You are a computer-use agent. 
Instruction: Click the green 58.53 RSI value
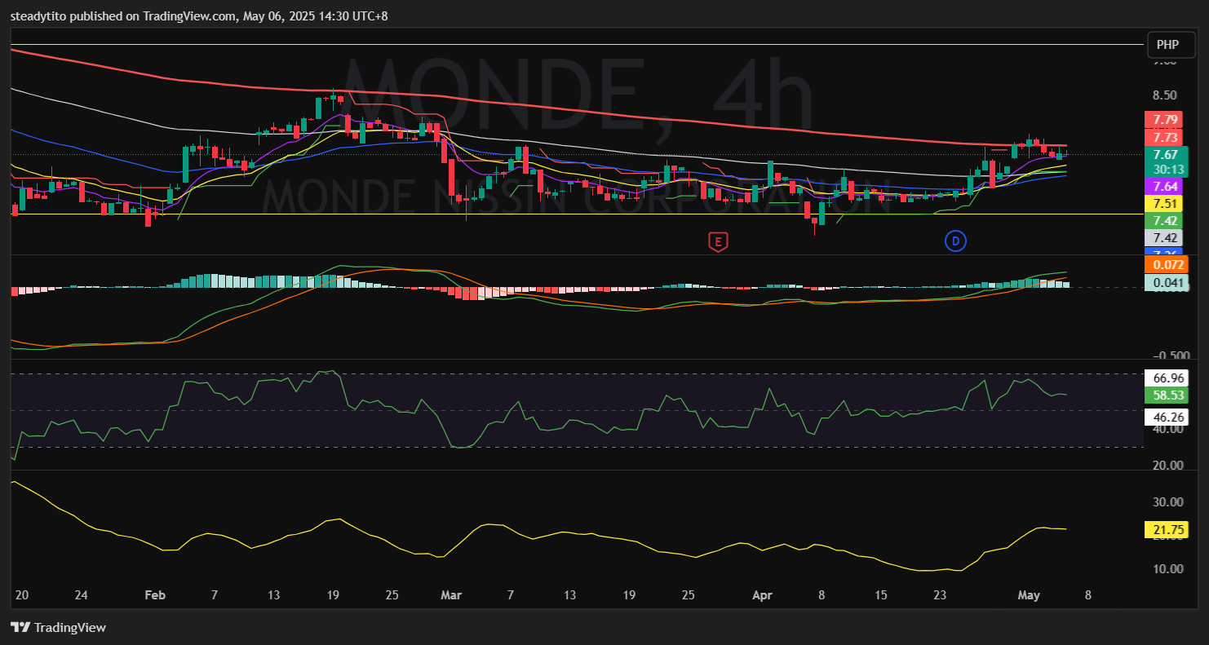coord(1167,395)
